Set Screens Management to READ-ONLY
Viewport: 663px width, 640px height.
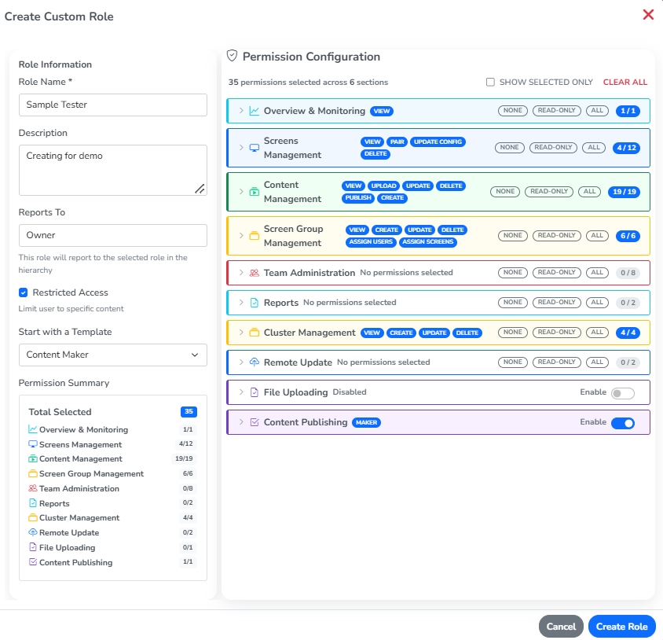[553, 147]
